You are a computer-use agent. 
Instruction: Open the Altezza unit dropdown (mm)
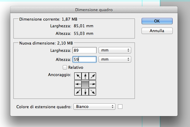pos(115,59)
